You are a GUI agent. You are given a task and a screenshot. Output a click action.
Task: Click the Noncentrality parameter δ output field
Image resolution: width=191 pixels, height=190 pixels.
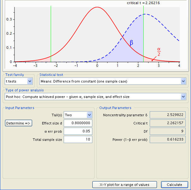tap(168, 115)
